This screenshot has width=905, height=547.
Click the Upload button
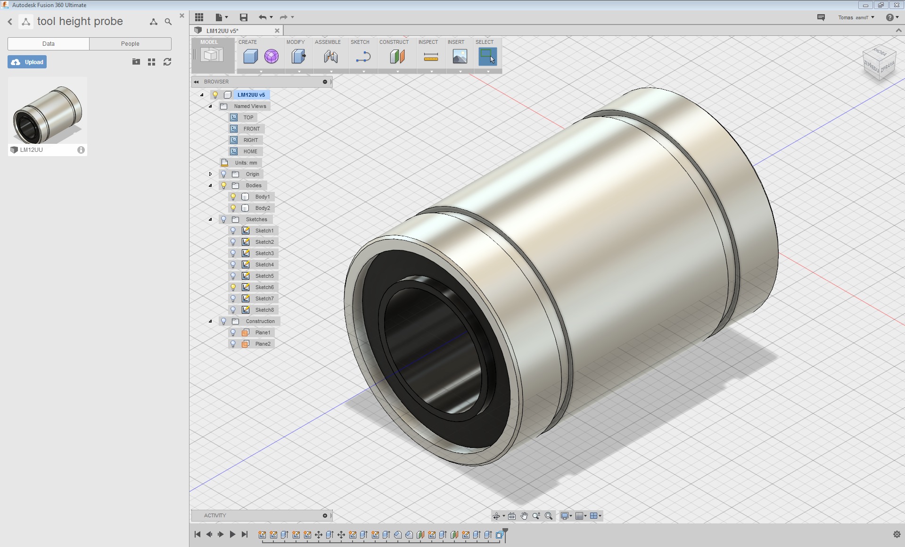[x=27, y=62]
